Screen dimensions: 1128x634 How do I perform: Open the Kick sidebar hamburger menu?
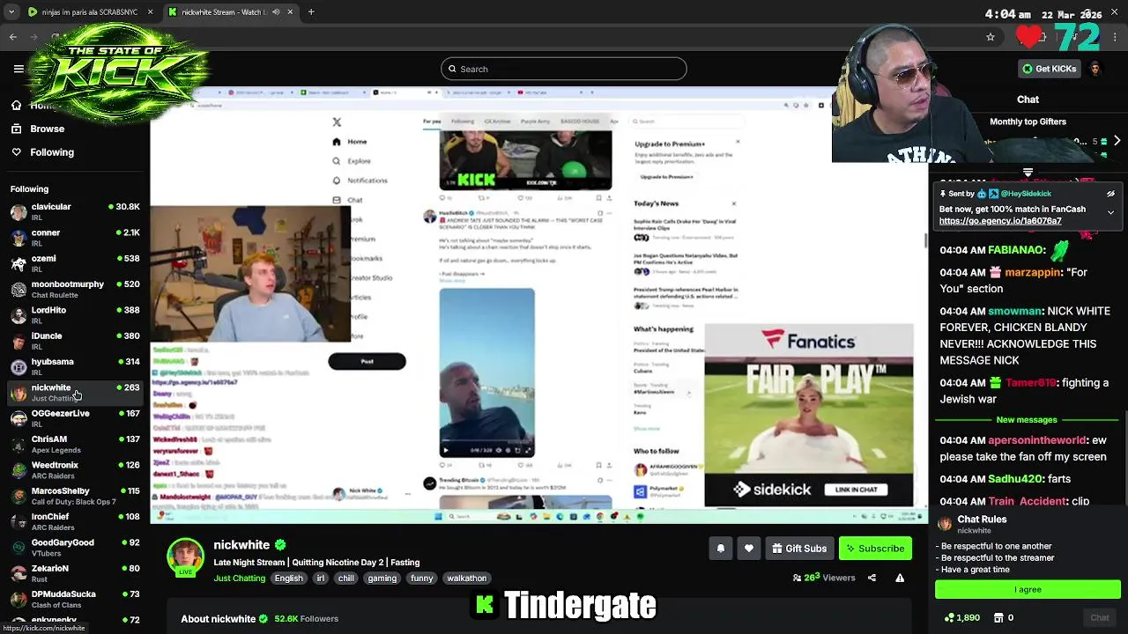tap(19, 69)
